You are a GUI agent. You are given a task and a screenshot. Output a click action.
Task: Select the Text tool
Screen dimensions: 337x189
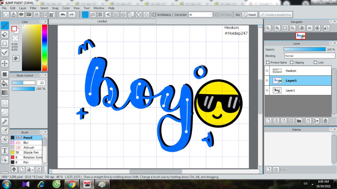coord(5,151)
